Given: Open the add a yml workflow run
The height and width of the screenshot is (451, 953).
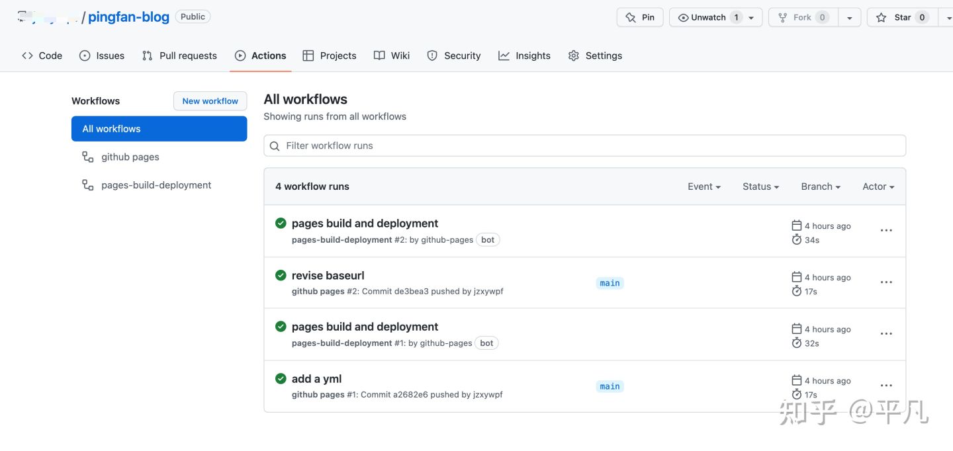Looking at the screenshot, I should point(316,379).
